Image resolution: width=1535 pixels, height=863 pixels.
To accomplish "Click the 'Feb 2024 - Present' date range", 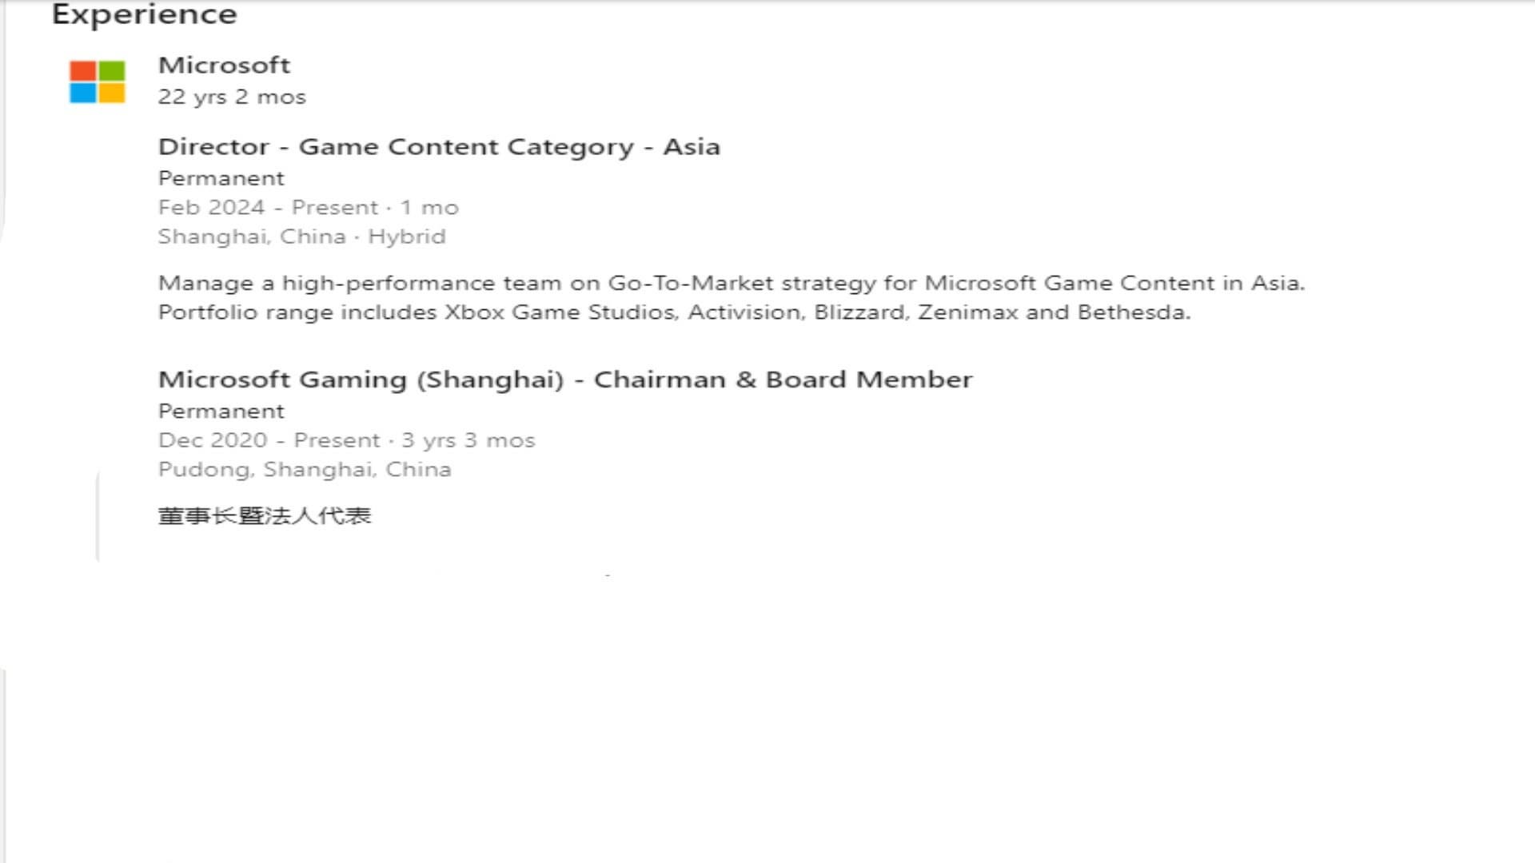I will [268, 208].
